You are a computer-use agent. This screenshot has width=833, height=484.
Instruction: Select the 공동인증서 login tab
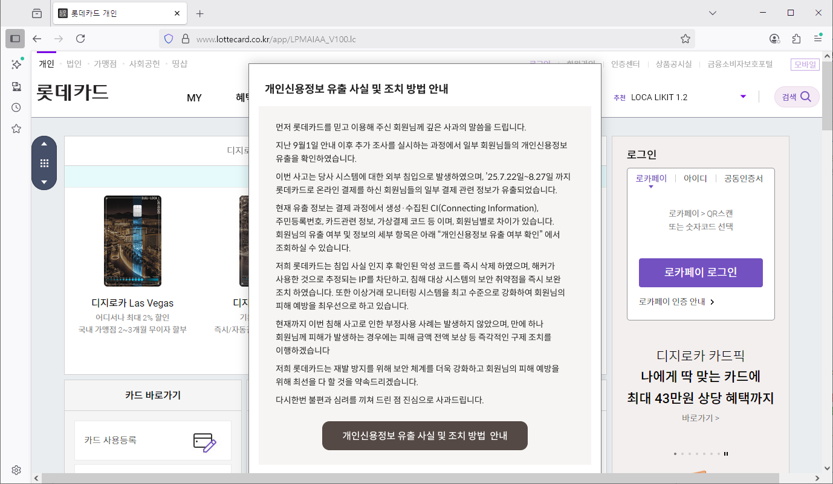(744, 179)
